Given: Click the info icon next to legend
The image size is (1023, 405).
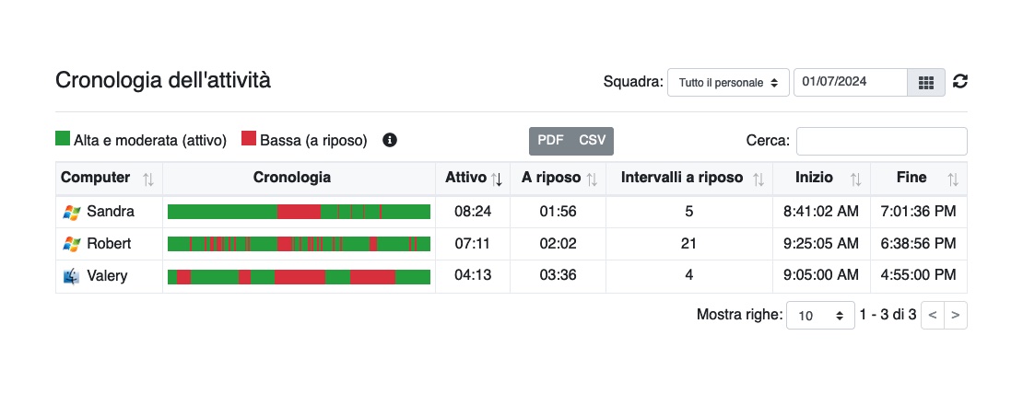Looking at the screenshot, I should (390, 140).
